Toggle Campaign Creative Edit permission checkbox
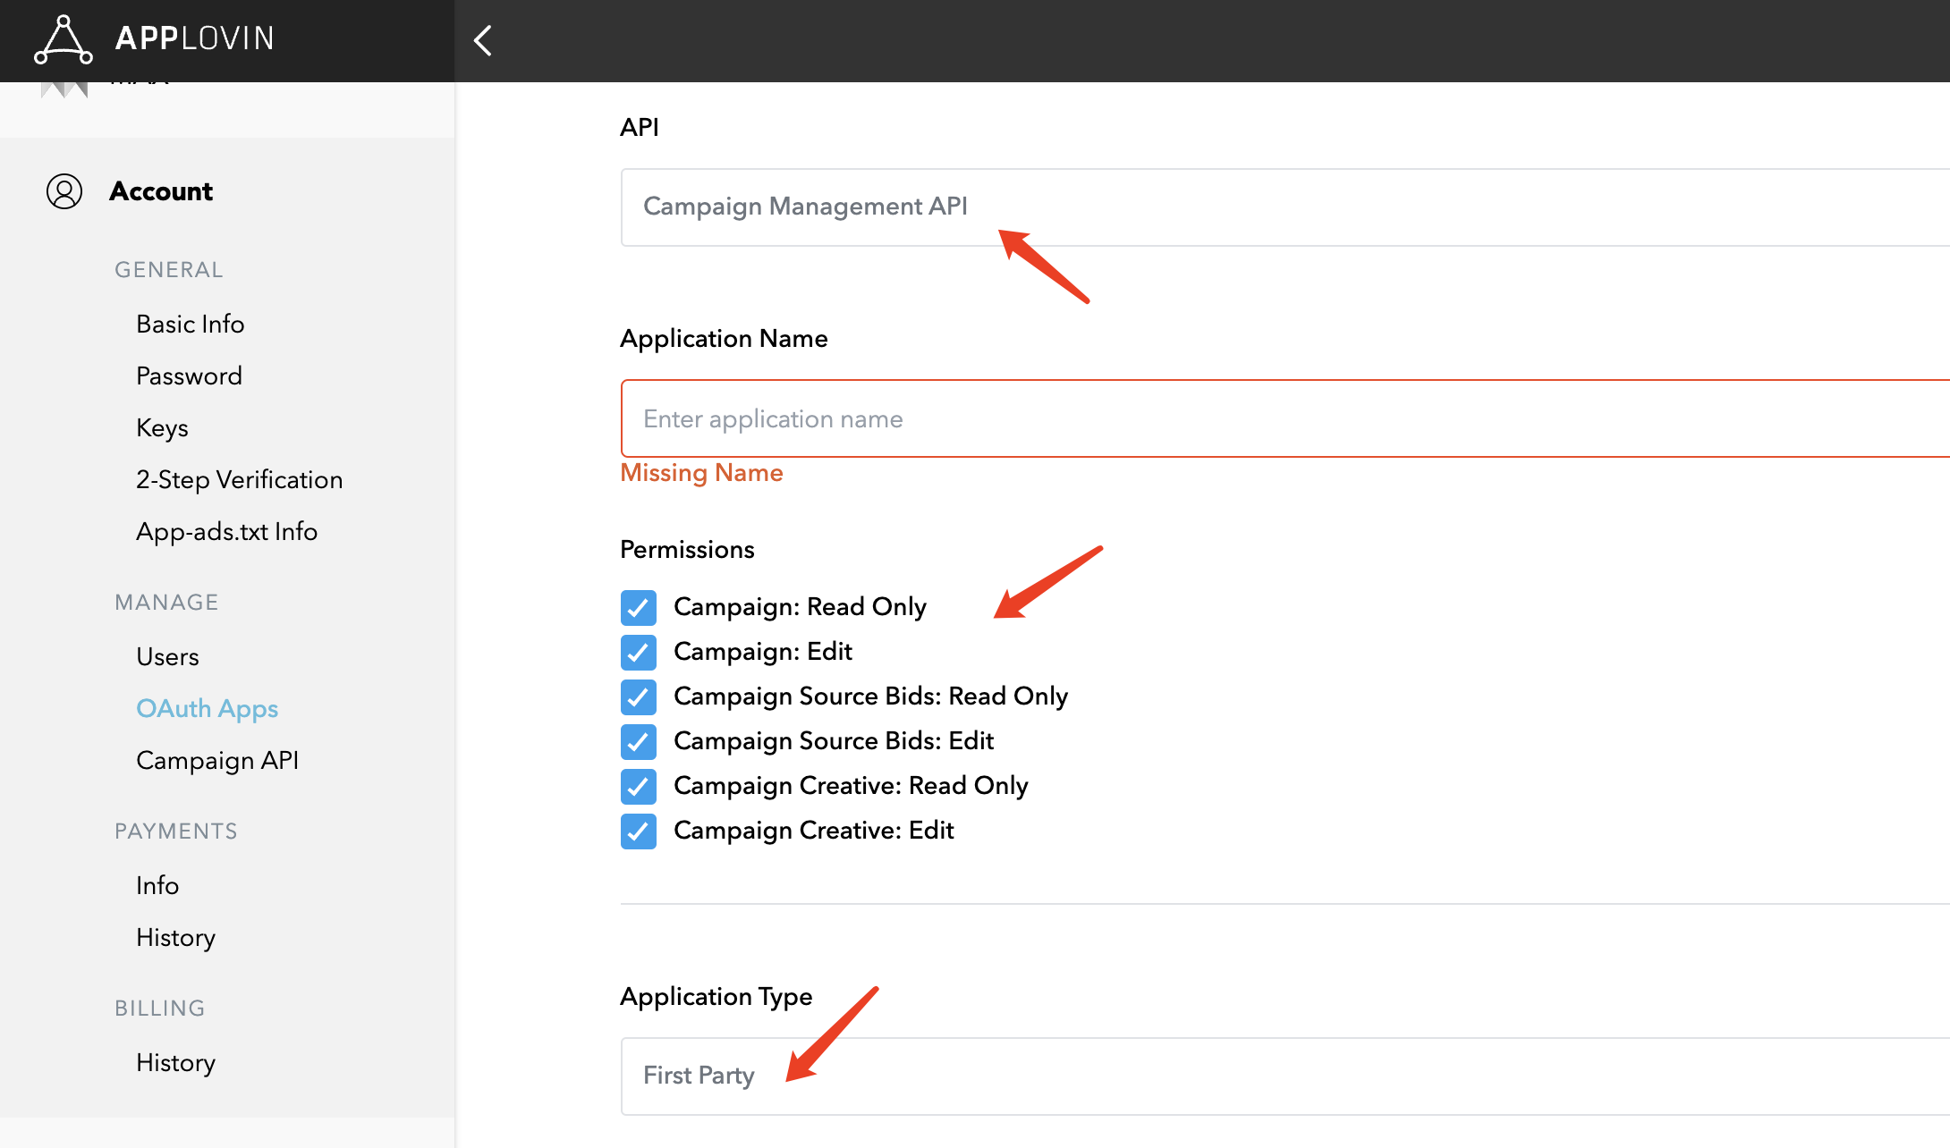 638,830
